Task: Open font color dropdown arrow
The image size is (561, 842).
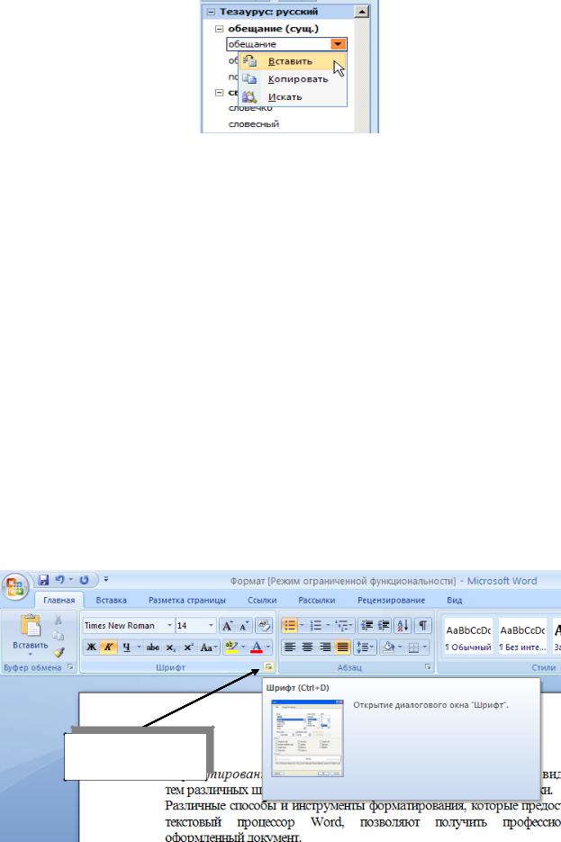Action: click(268, 647)
